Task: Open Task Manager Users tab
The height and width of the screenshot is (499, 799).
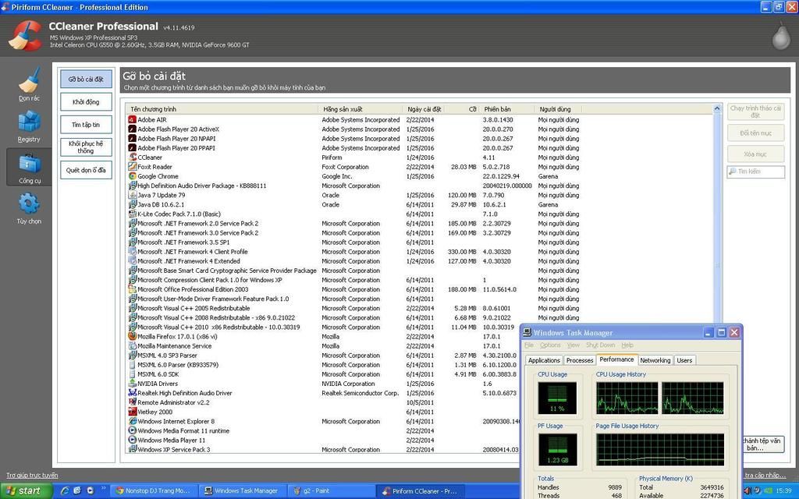Action: click(x=684, y=360)
